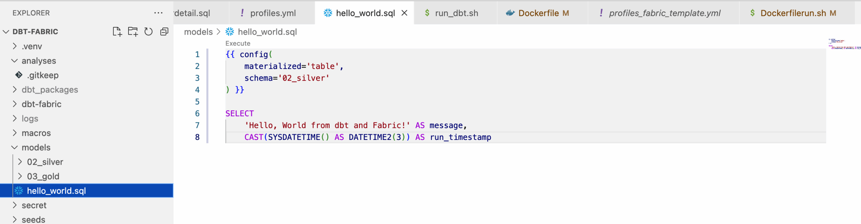Click the New Folder icon in Explorer
The image size is (861, 224).
pyautogui.click(x=133, y=32)
